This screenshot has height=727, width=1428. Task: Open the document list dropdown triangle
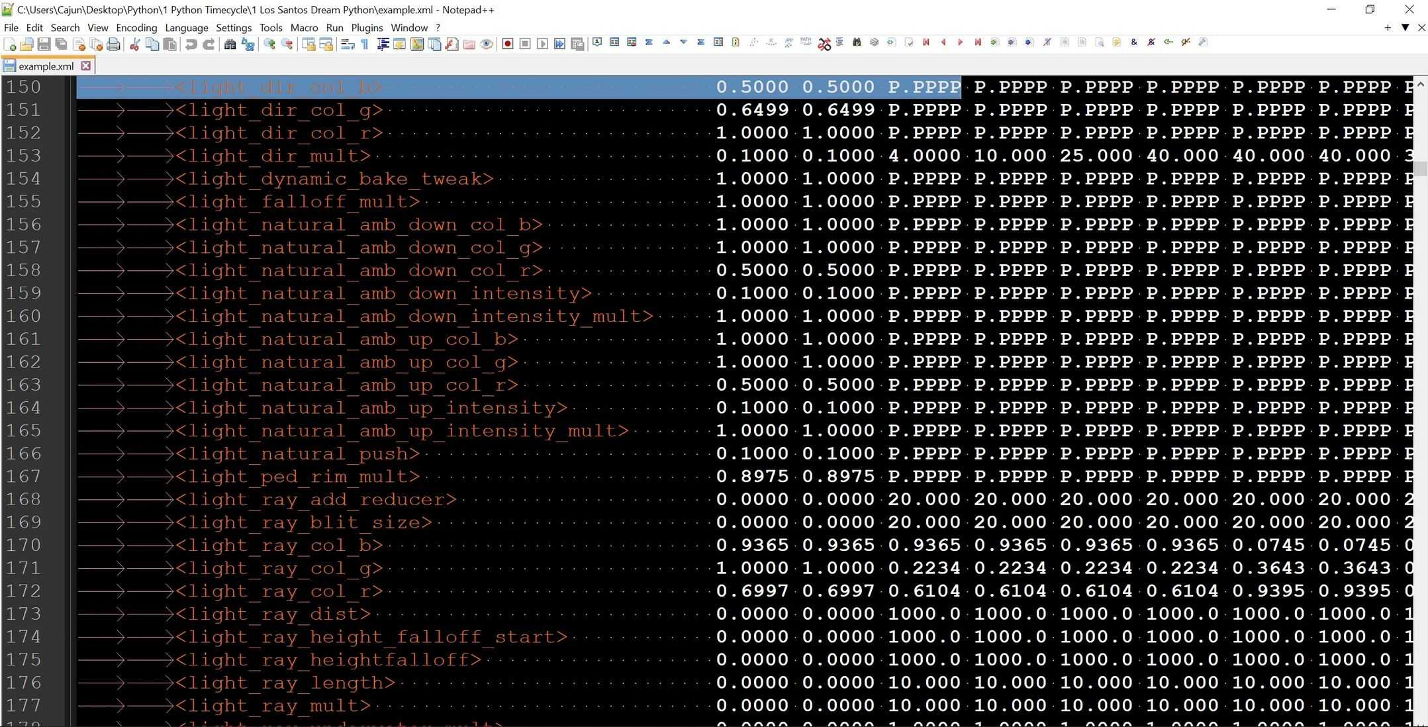click(x=1405, y=27)
